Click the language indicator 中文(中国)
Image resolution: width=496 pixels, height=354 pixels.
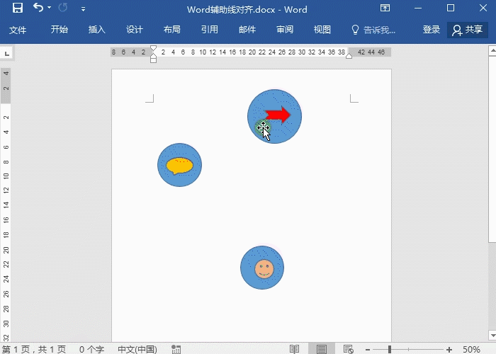pos(137,349)
